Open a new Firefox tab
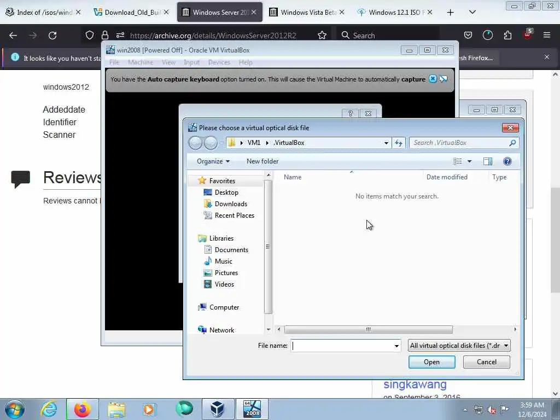The width and height of the screenshot is (560, 420). click(x=451, y=13)
